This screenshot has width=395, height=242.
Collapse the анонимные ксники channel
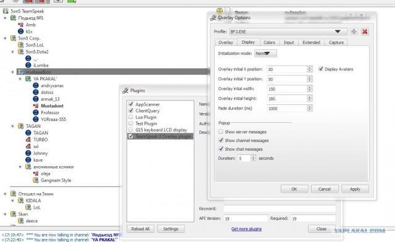(20, 167)
